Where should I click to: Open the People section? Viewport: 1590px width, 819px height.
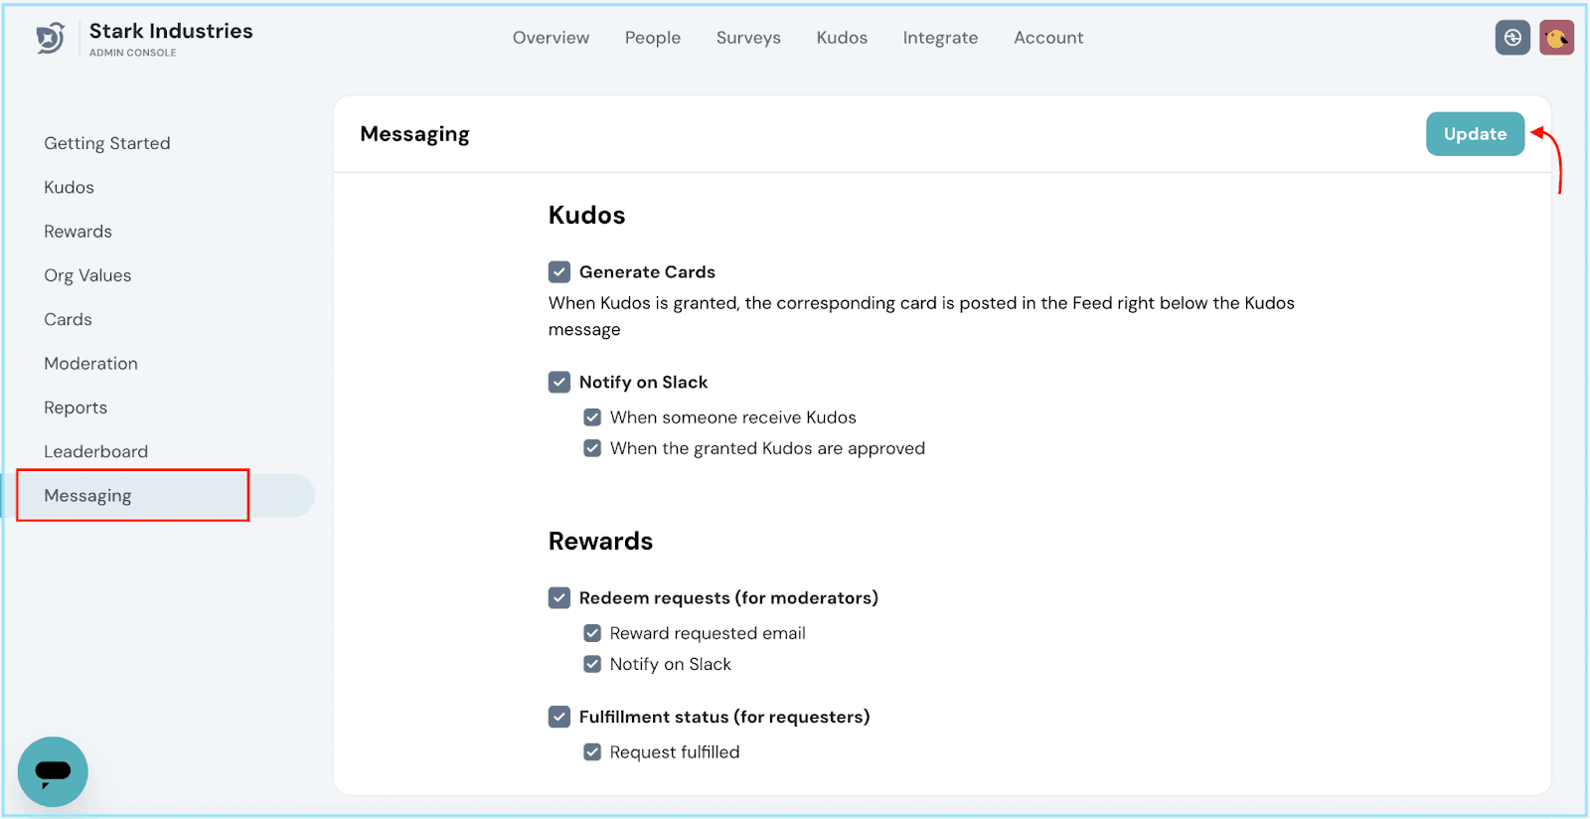click(x=653, y=38)
